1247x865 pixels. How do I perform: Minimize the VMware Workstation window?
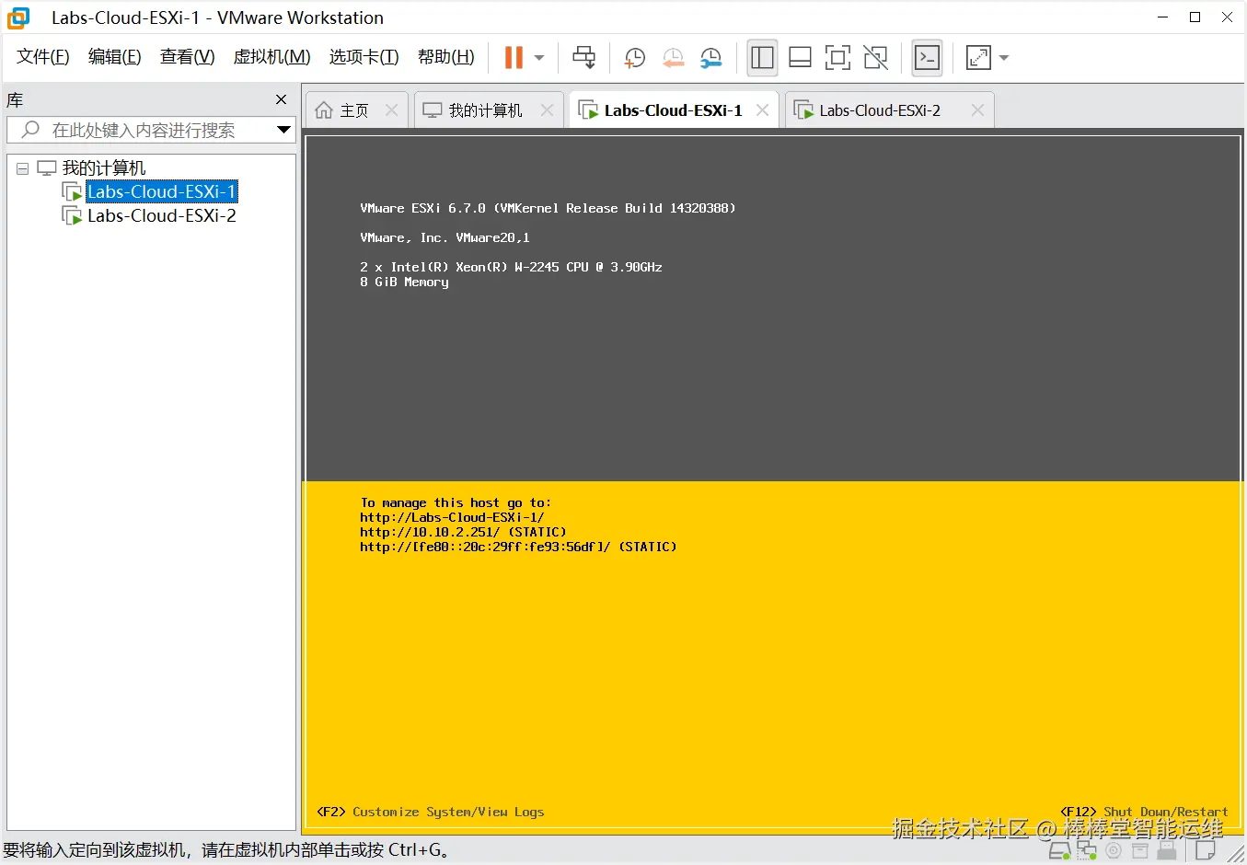pyautogui.click(x=1162, y=17)
